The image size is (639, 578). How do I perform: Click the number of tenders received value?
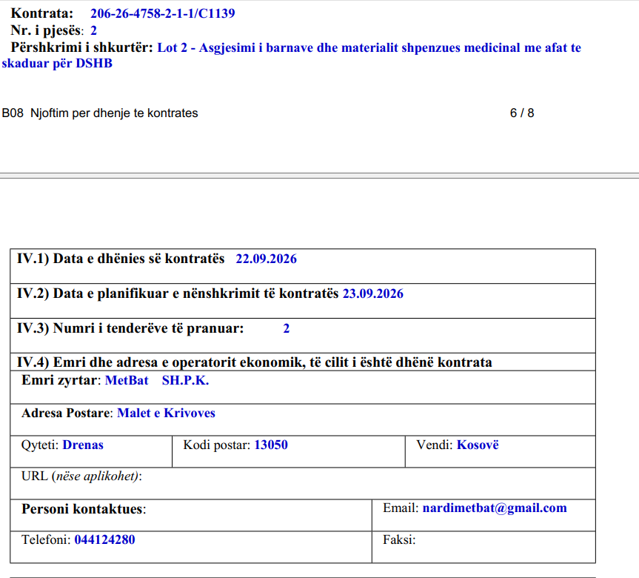coord(287,328)
